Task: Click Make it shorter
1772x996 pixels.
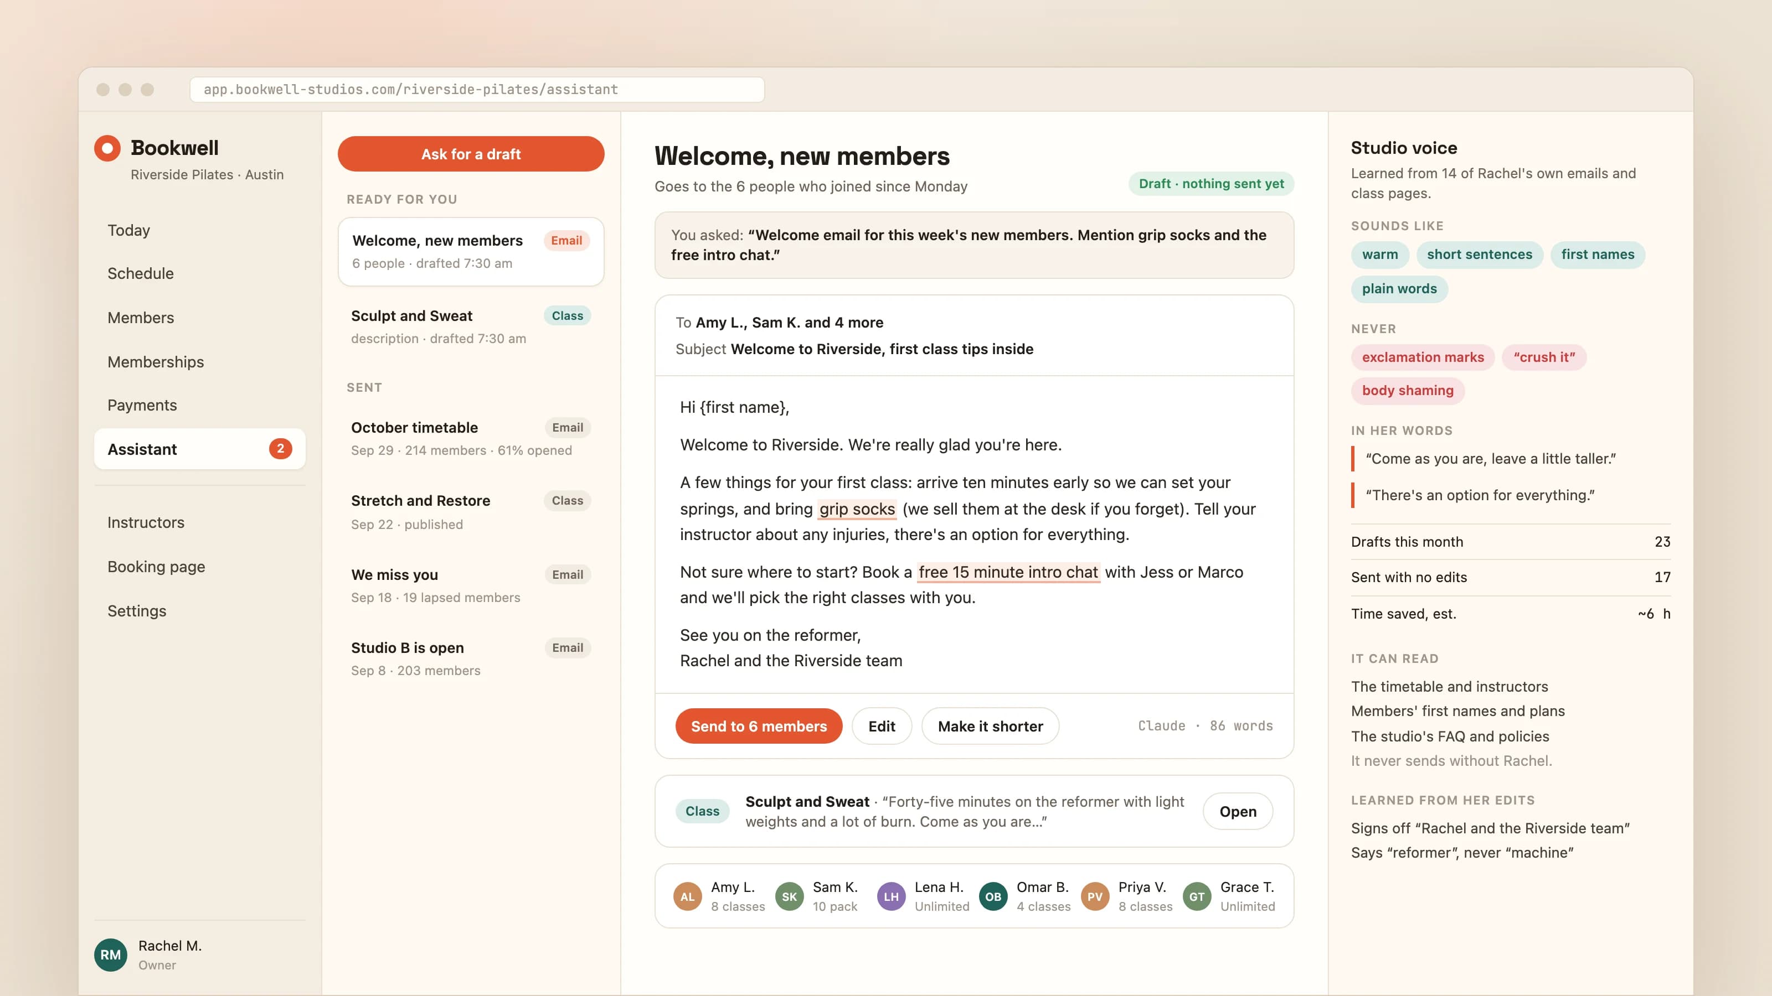Action: [990, 726]
